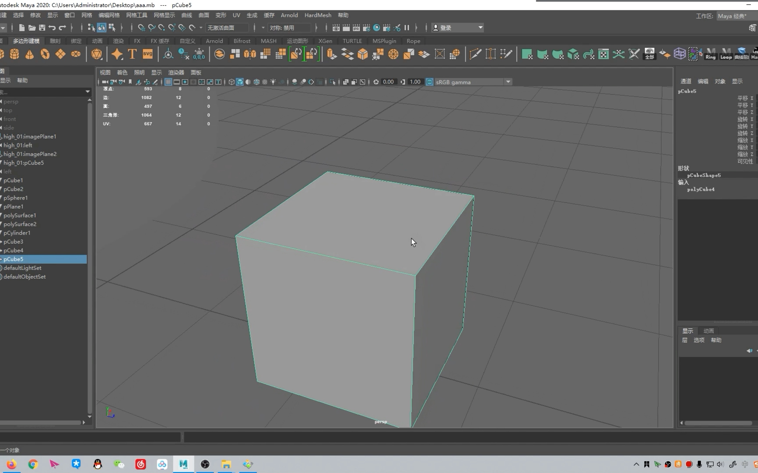Activate the Multi-Cut tool icon

click(x=476, y=54)
